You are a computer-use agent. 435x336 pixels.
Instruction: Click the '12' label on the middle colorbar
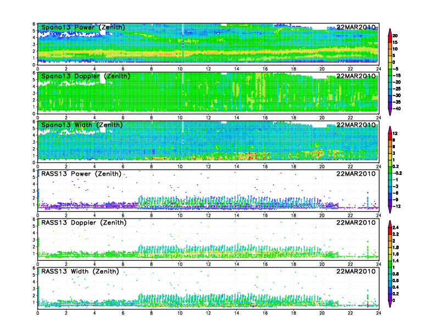pos(395,133)
